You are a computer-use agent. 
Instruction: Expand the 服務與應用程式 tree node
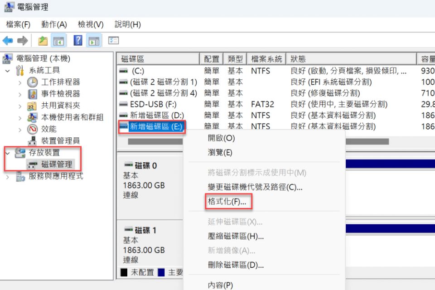(8, 177)
